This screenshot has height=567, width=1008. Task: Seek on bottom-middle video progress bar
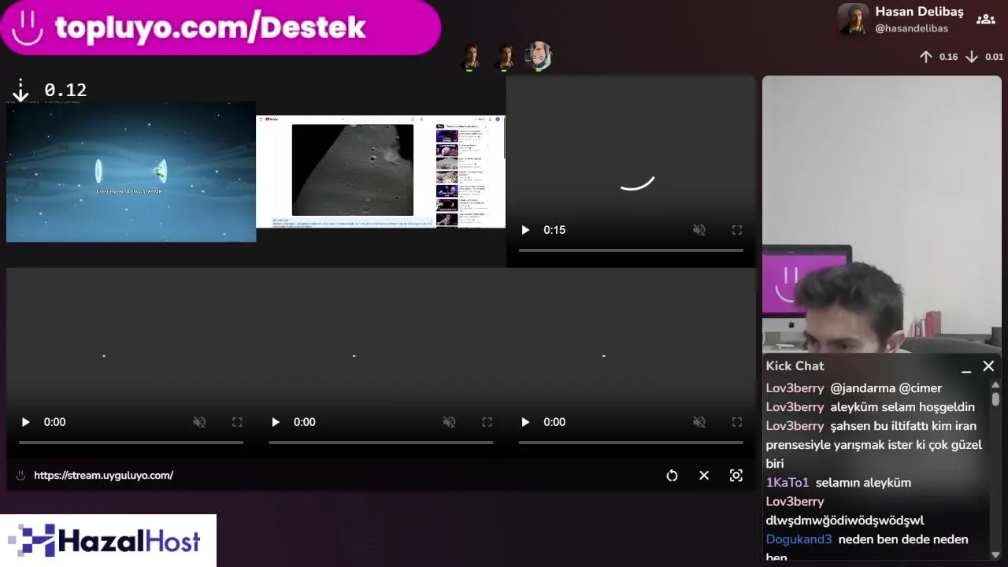381,443
